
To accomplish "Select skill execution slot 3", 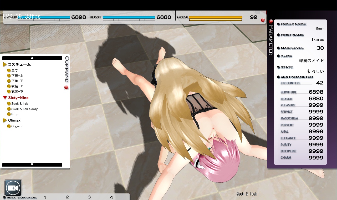I will (x=89, y=197).
